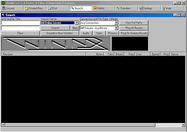187x132 pixels.
Task: Sort results by Time column
Action: pyautogui.click(x=109, y=54)
